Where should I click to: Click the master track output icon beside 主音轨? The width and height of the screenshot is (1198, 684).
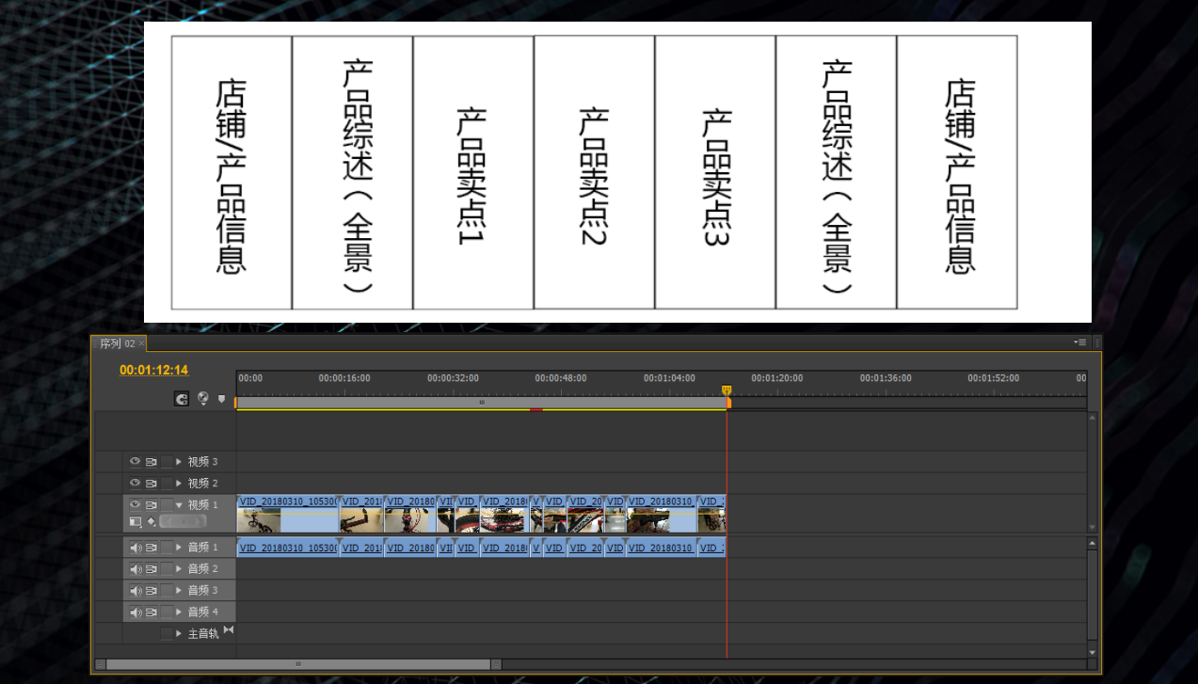pyautogui.click(x=228, y=630)
